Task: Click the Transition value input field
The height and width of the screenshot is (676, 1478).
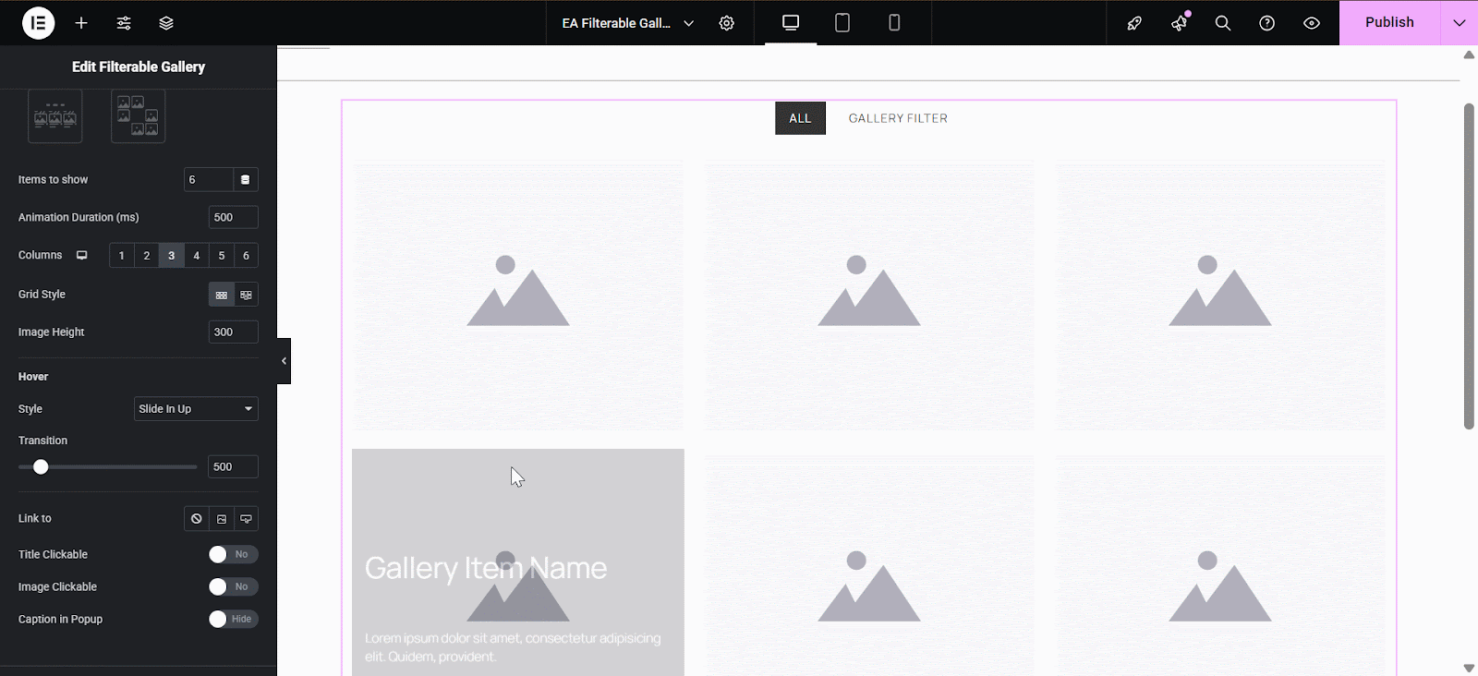Action: point(233,467)
